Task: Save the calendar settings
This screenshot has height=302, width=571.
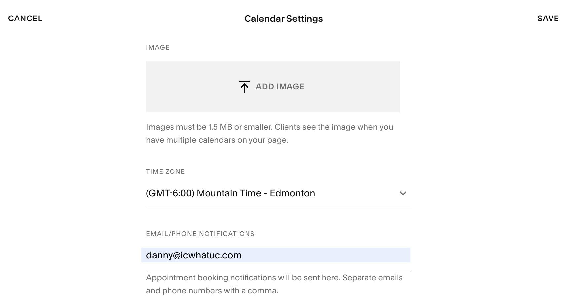Action: tap(548, 19)
